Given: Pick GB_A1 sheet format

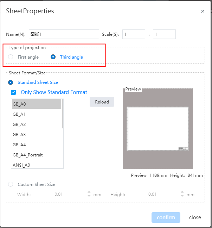Looking at the screenshot, I should (37, 114).
